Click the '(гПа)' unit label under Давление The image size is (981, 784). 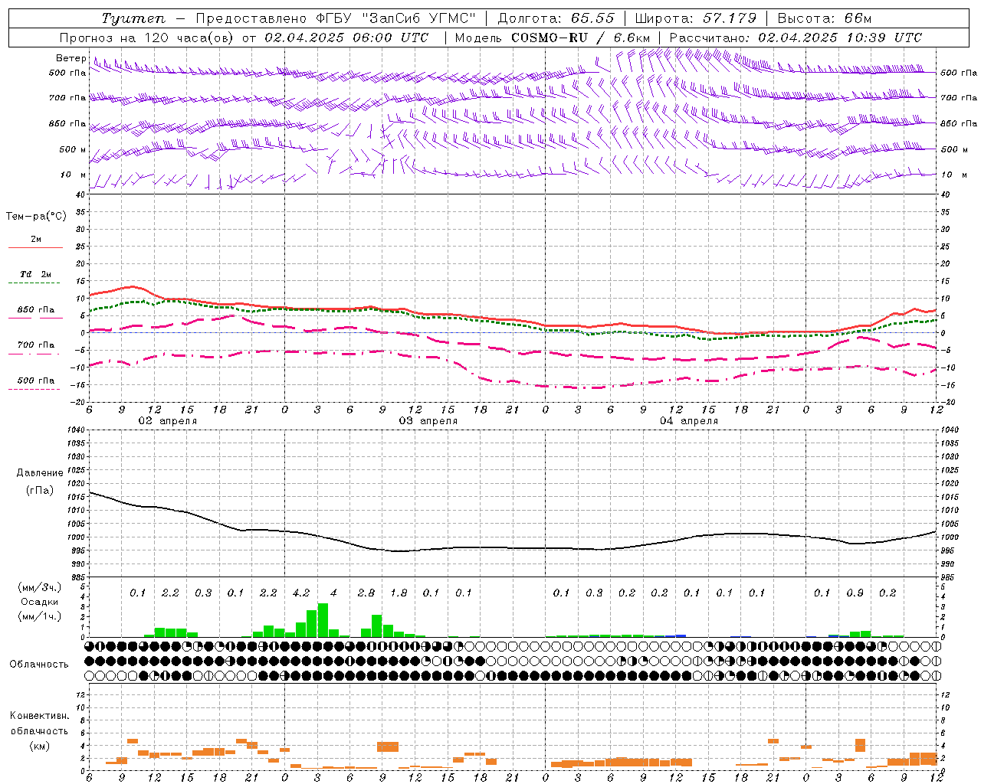40,491
